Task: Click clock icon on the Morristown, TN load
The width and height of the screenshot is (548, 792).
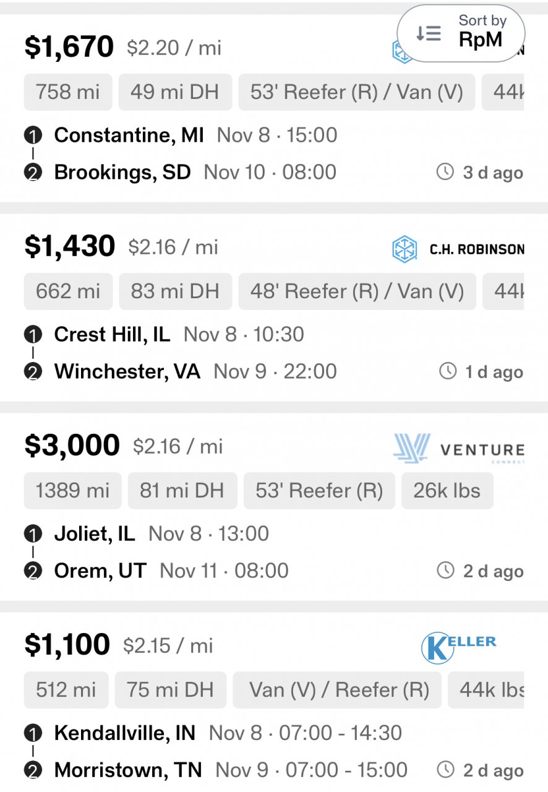Action: [445, 770]
